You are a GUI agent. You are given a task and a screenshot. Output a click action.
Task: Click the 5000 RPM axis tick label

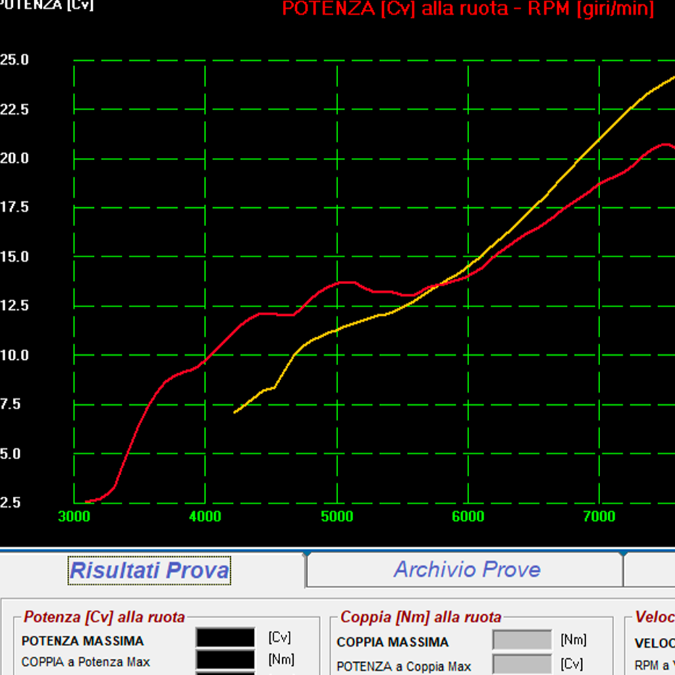point(337,516)
